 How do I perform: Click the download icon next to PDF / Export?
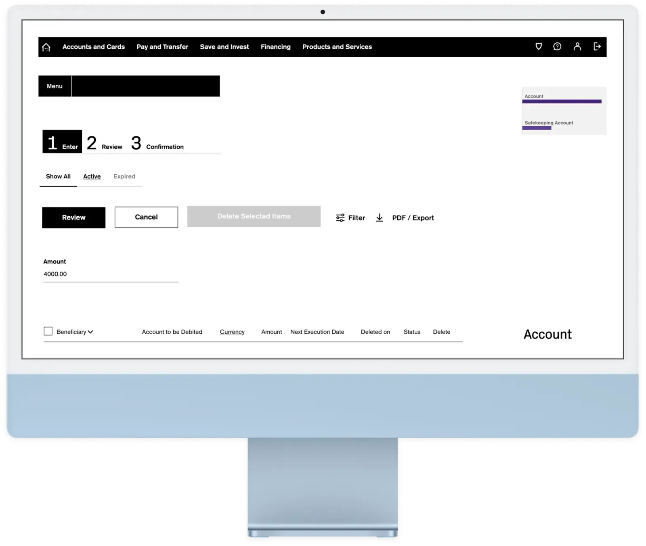click(x=380, y=218)
